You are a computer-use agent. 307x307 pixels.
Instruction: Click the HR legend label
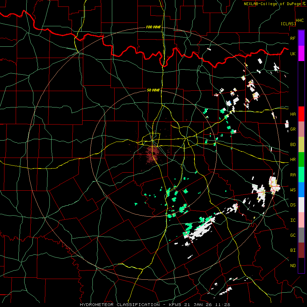coord(293,160)
